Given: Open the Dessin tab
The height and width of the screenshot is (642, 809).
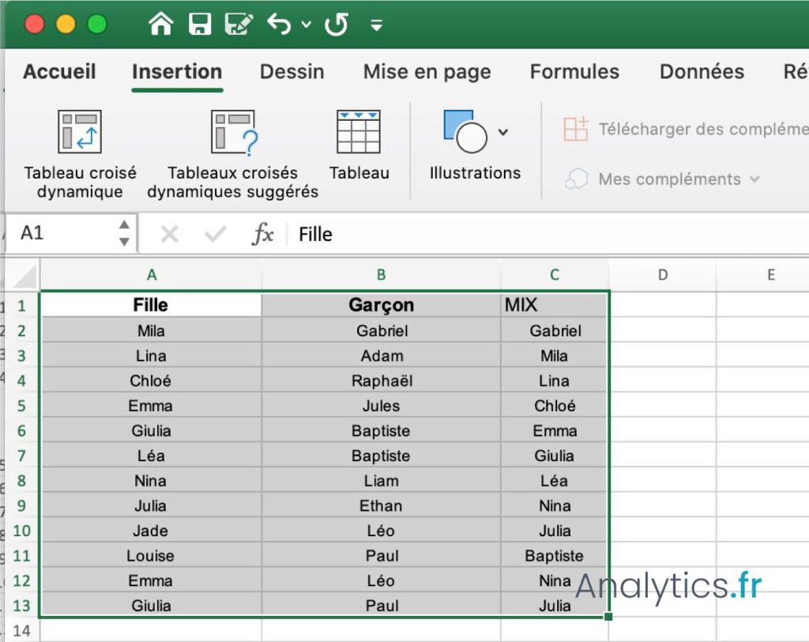Looking at the screenshot, I should click(292, 72).
